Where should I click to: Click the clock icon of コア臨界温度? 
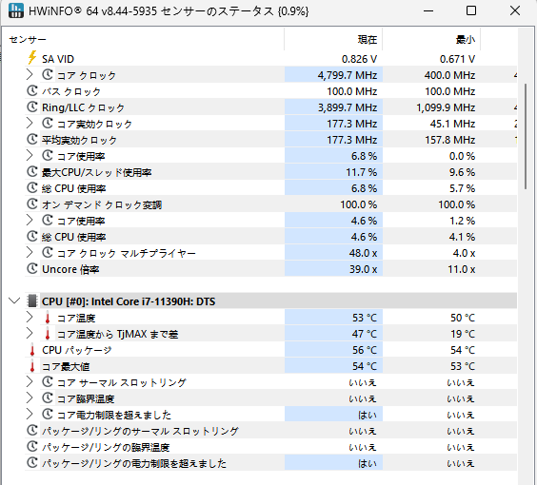tap(48, 398)
